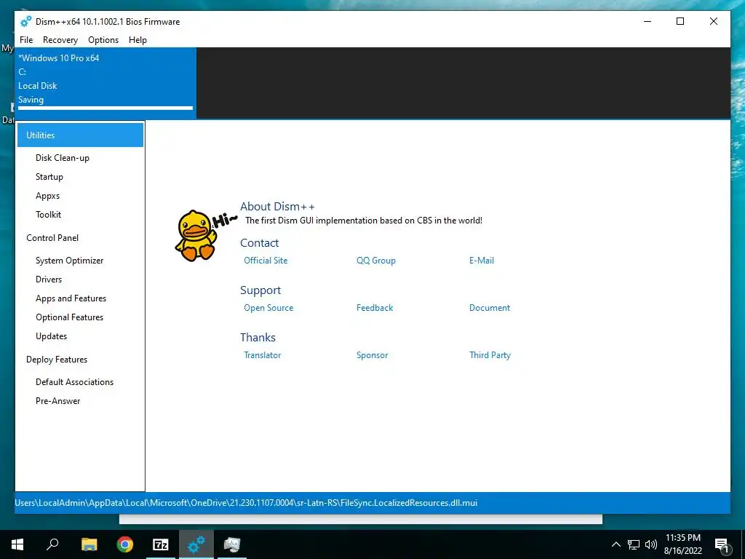Viewport: 745px width, 559px height.
Task: Open the Options menu
Action: point(103,40)
